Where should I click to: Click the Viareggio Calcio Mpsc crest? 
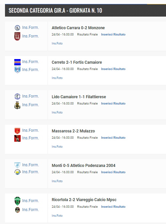[x=18, y=210]
